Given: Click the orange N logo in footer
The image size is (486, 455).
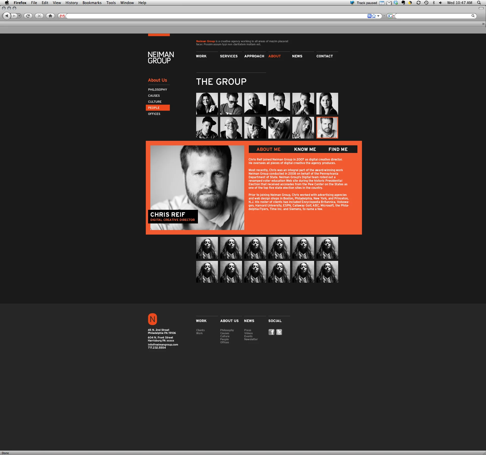Looking at the screenshot, I should click(x=152, y=319).
